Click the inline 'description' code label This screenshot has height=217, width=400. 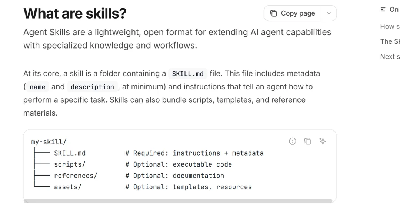click(x=92, y=87)
